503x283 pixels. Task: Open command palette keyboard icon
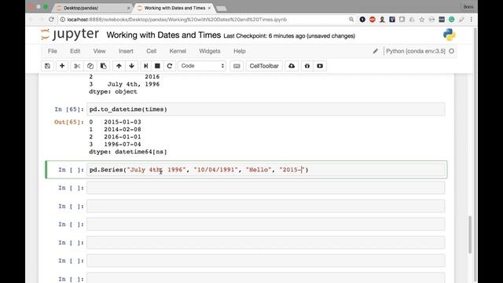pyautogui.click(x=237, y=66)
